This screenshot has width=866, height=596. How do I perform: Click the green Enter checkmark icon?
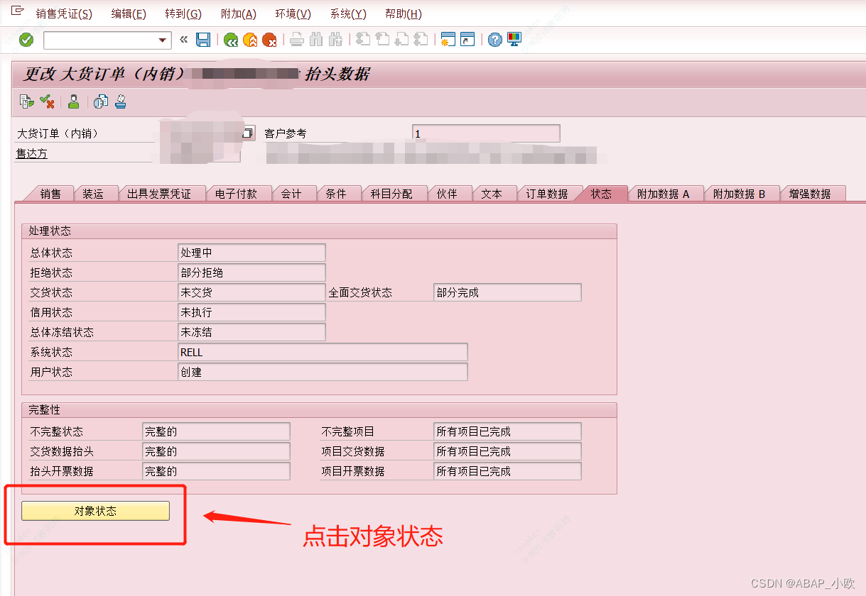click(26, 40)
